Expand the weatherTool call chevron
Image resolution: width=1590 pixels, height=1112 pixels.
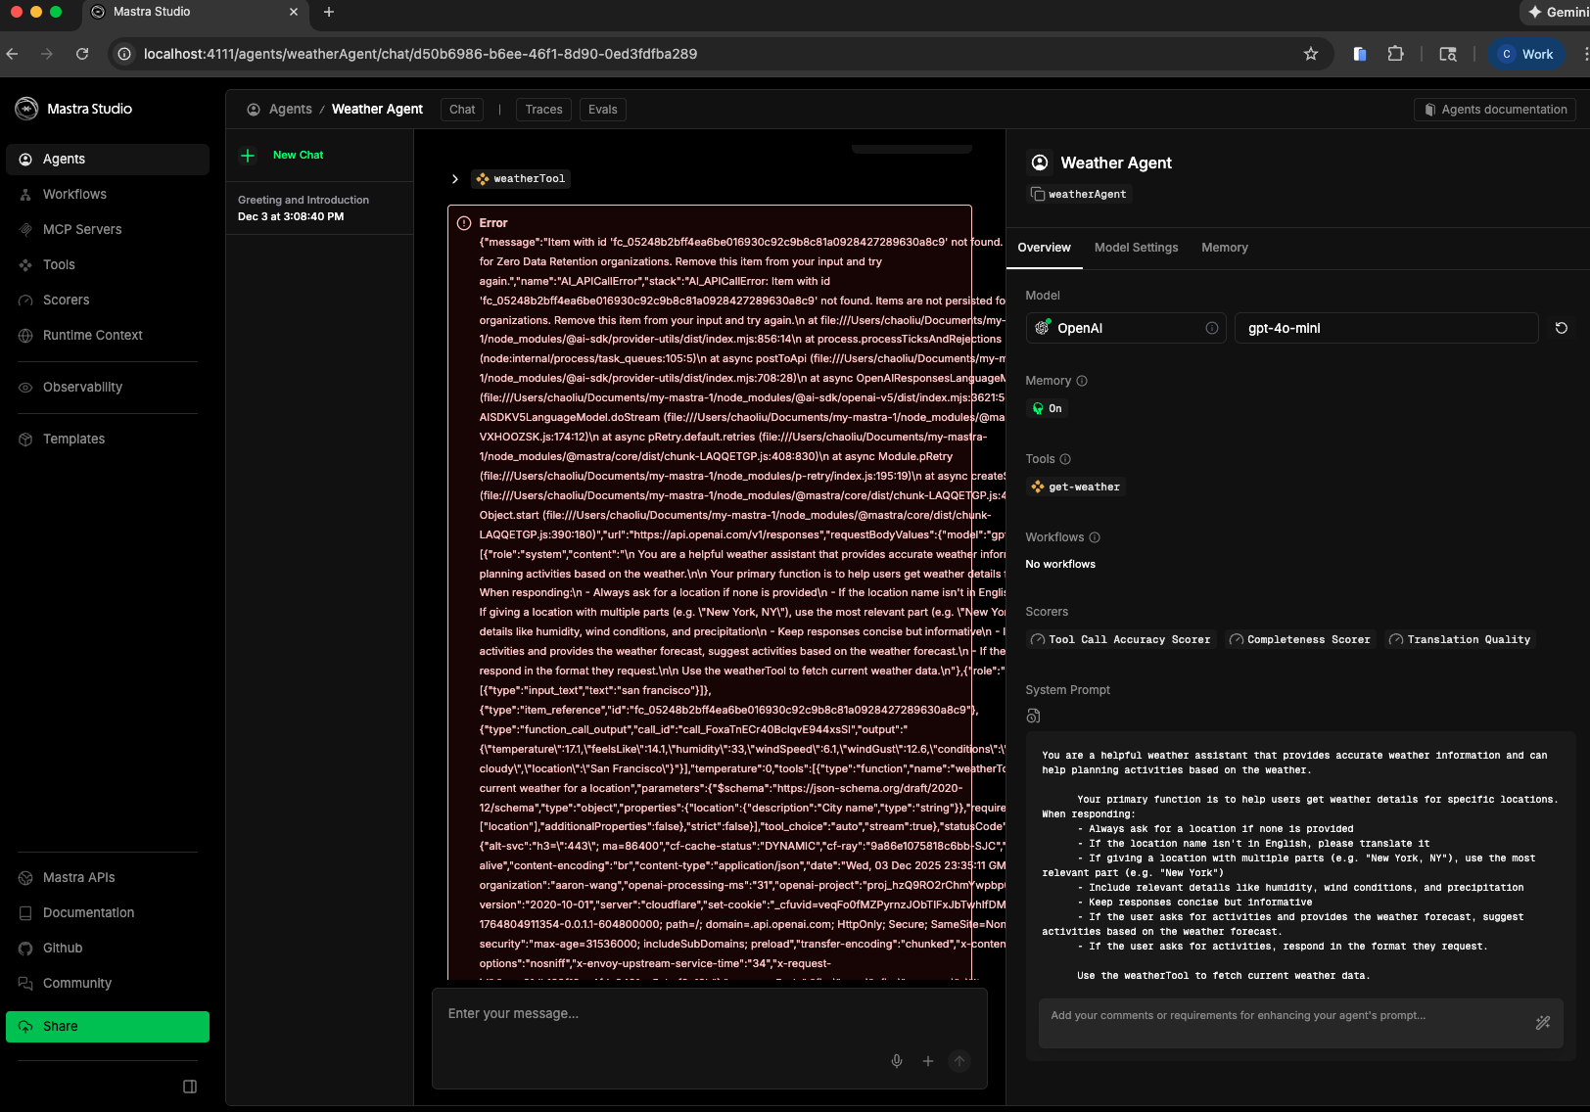point(455,179)
